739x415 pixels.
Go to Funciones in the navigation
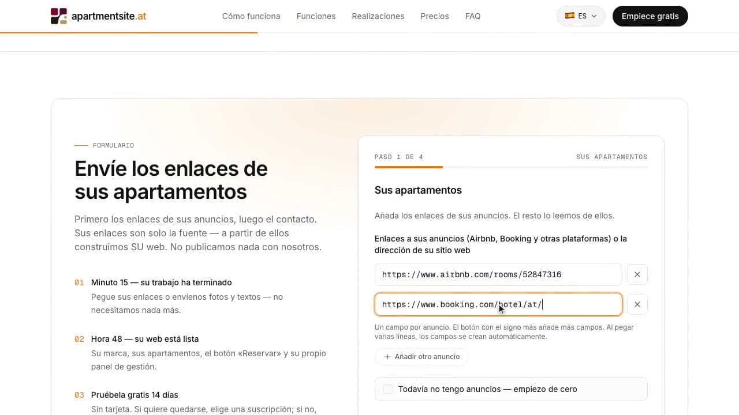click(316, 16)
